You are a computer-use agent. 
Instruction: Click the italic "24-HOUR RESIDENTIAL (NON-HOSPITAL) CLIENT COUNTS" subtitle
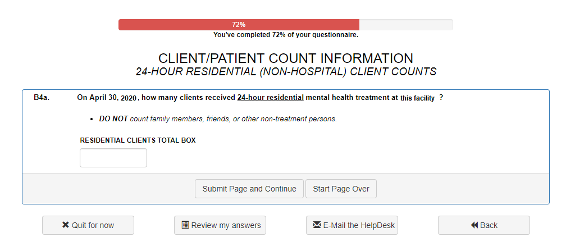(286, 72)
